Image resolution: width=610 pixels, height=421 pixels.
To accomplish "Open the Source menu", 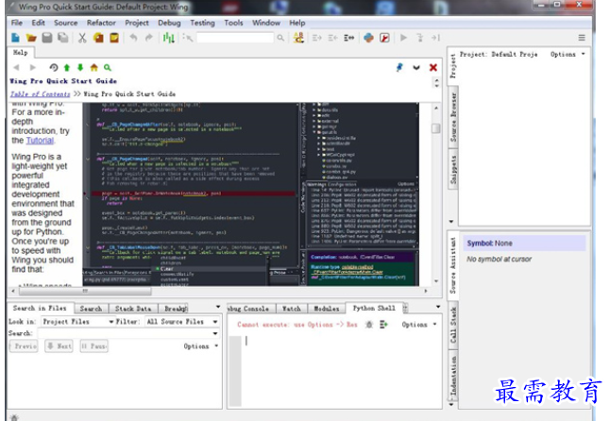I will pyautogui.click(x=66, y=23).
